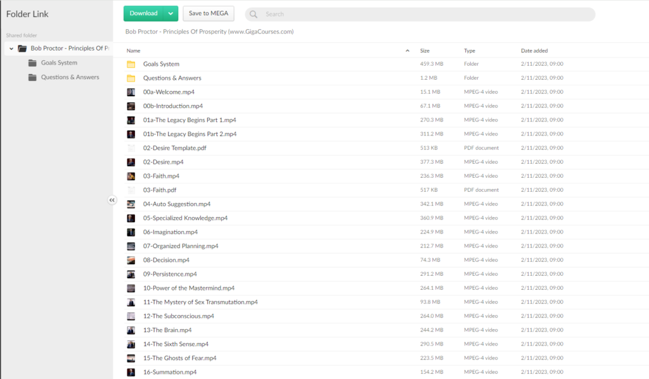649x379 pixels.
Task: Click the Questions & Answers folder icon
Action: 131,78
